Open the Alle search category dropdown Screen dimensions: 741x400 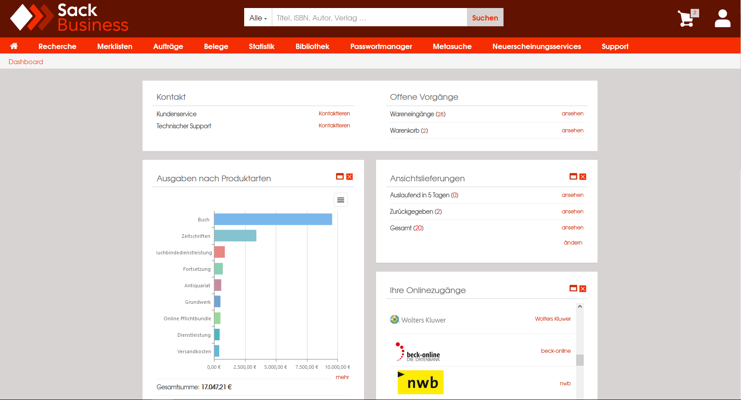258,17
